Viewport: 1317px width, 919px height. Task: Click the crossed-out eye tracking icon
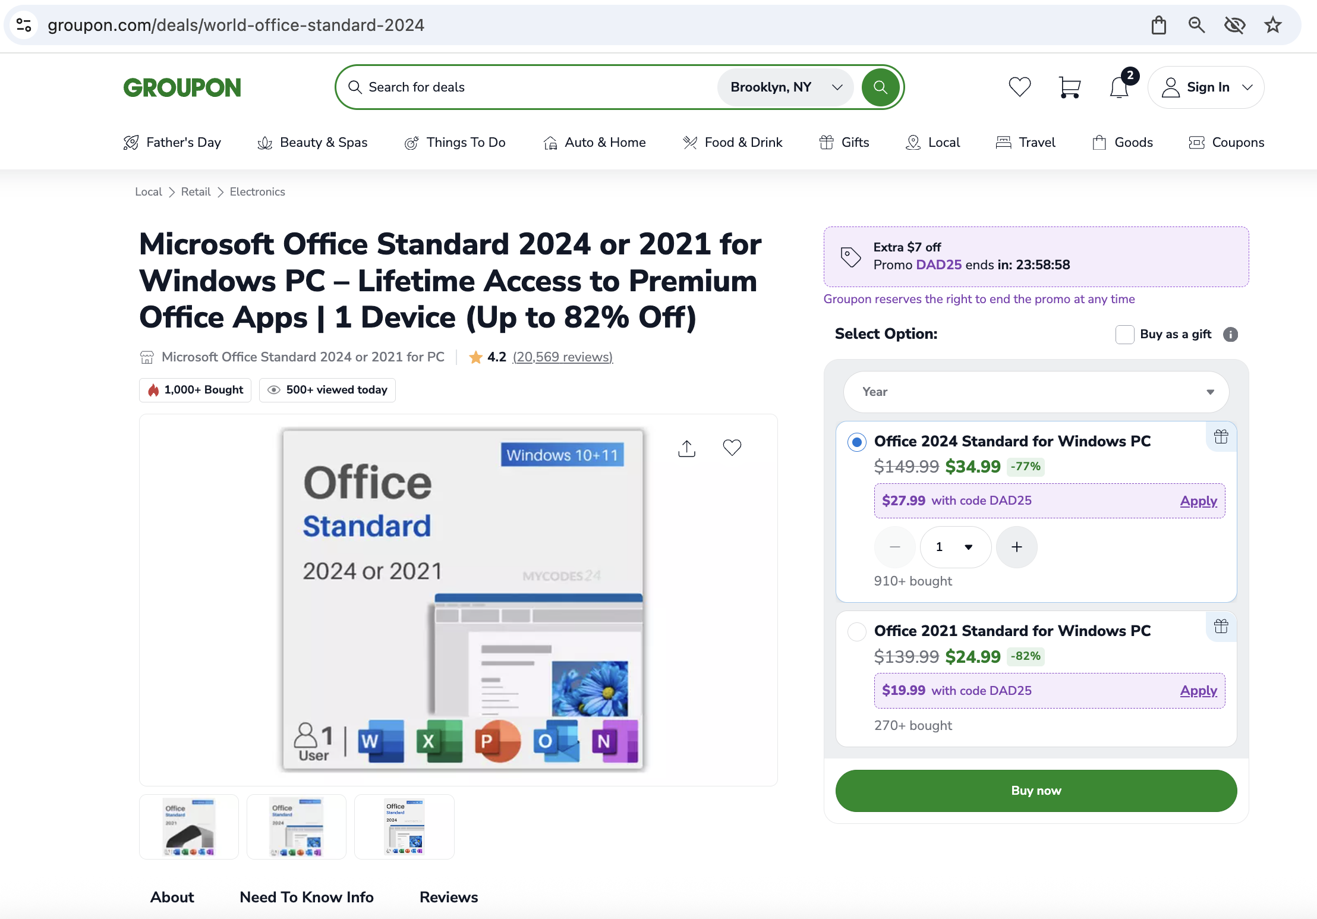coord(1234,25)
